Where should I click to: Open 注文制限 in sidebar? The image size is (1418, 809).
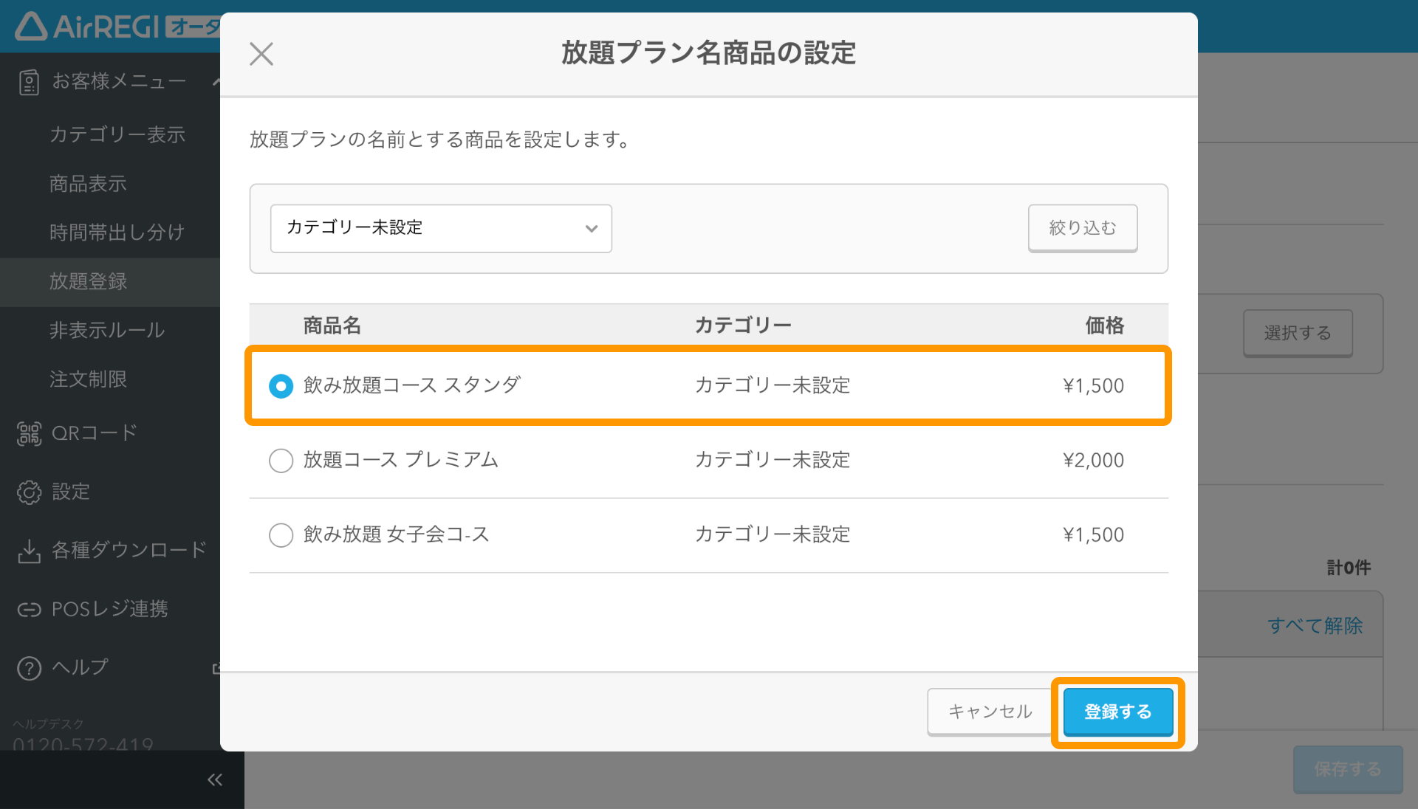pyautogui.click(x=88, y=379)
